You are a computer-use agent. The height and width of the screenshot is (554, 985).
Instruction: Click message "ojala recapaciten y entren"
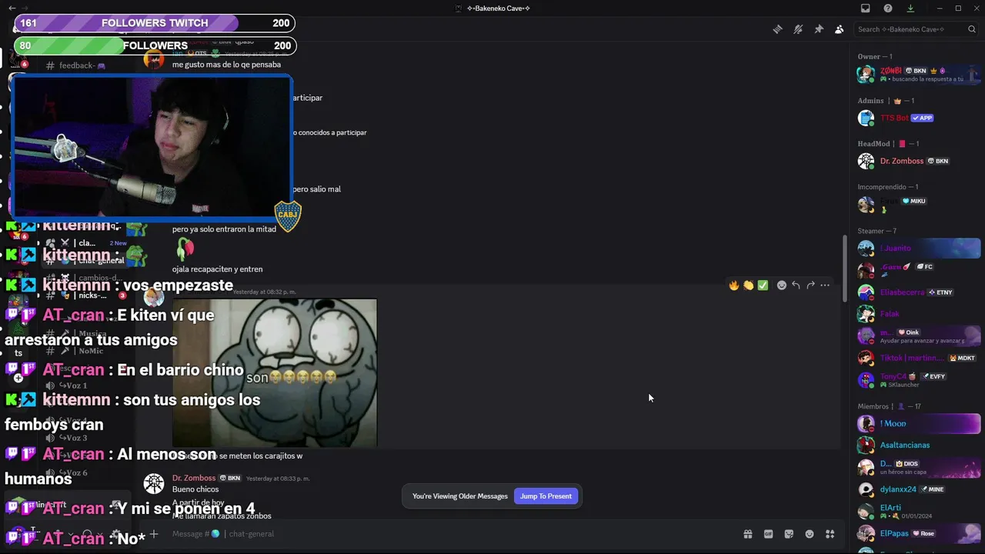pos(217,269)
